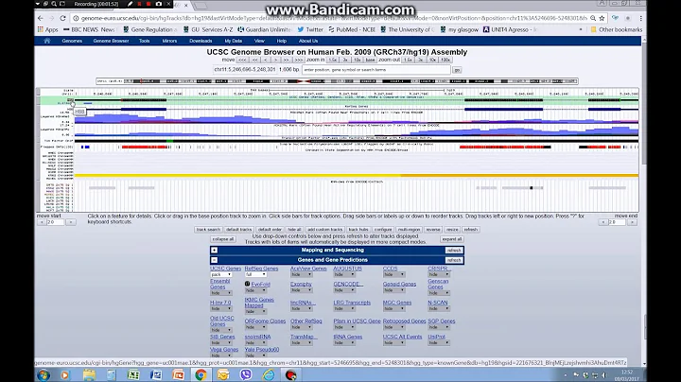The image size is (681, 382).
Task: Open the CRISPR visibility dropdown
Action: (x=439, y=274)
